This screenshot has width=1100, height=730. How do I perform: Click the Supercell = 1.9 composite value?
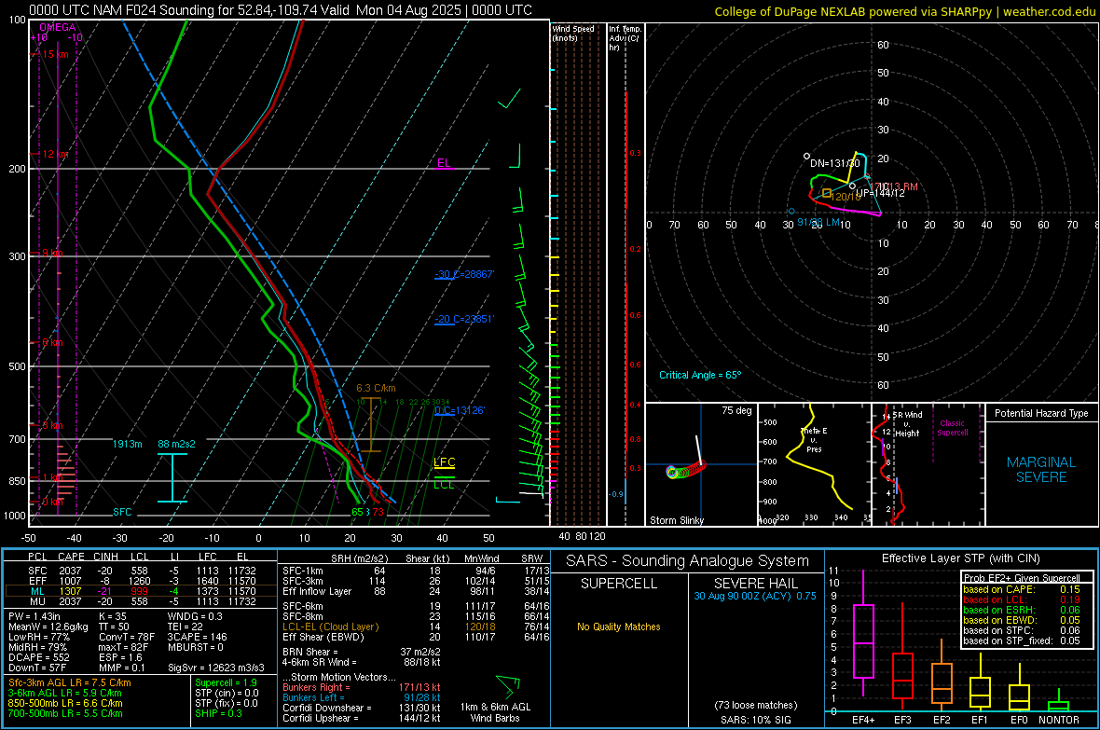click(226, 682)
